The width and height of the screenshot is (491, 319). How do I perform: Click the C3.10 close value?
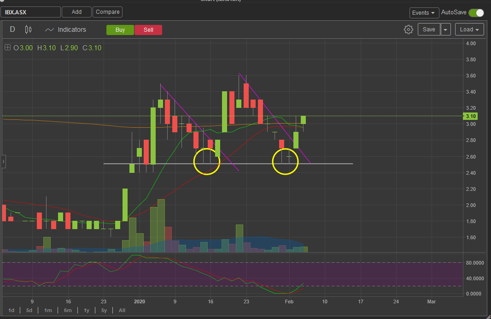tap(92, 48)
